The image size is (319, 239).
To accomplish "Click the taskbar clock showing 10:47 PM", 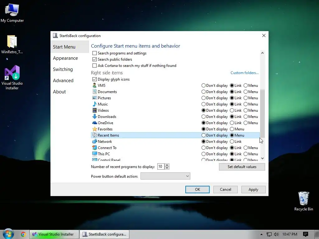I will (290, 234).
